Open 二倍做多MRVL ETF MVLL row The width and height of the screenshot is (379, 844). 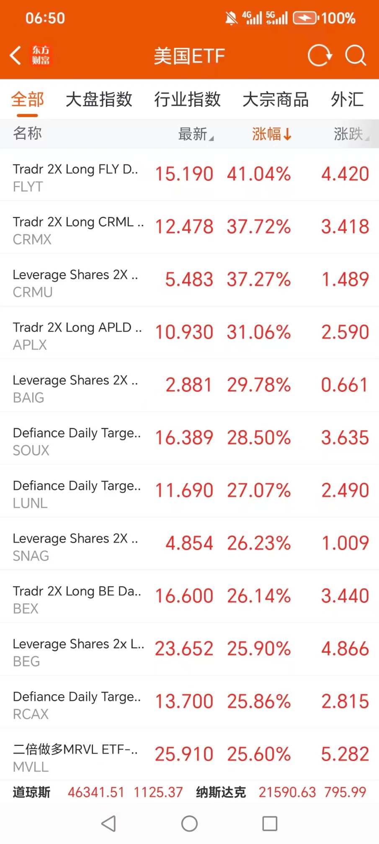tap(189, 755)
